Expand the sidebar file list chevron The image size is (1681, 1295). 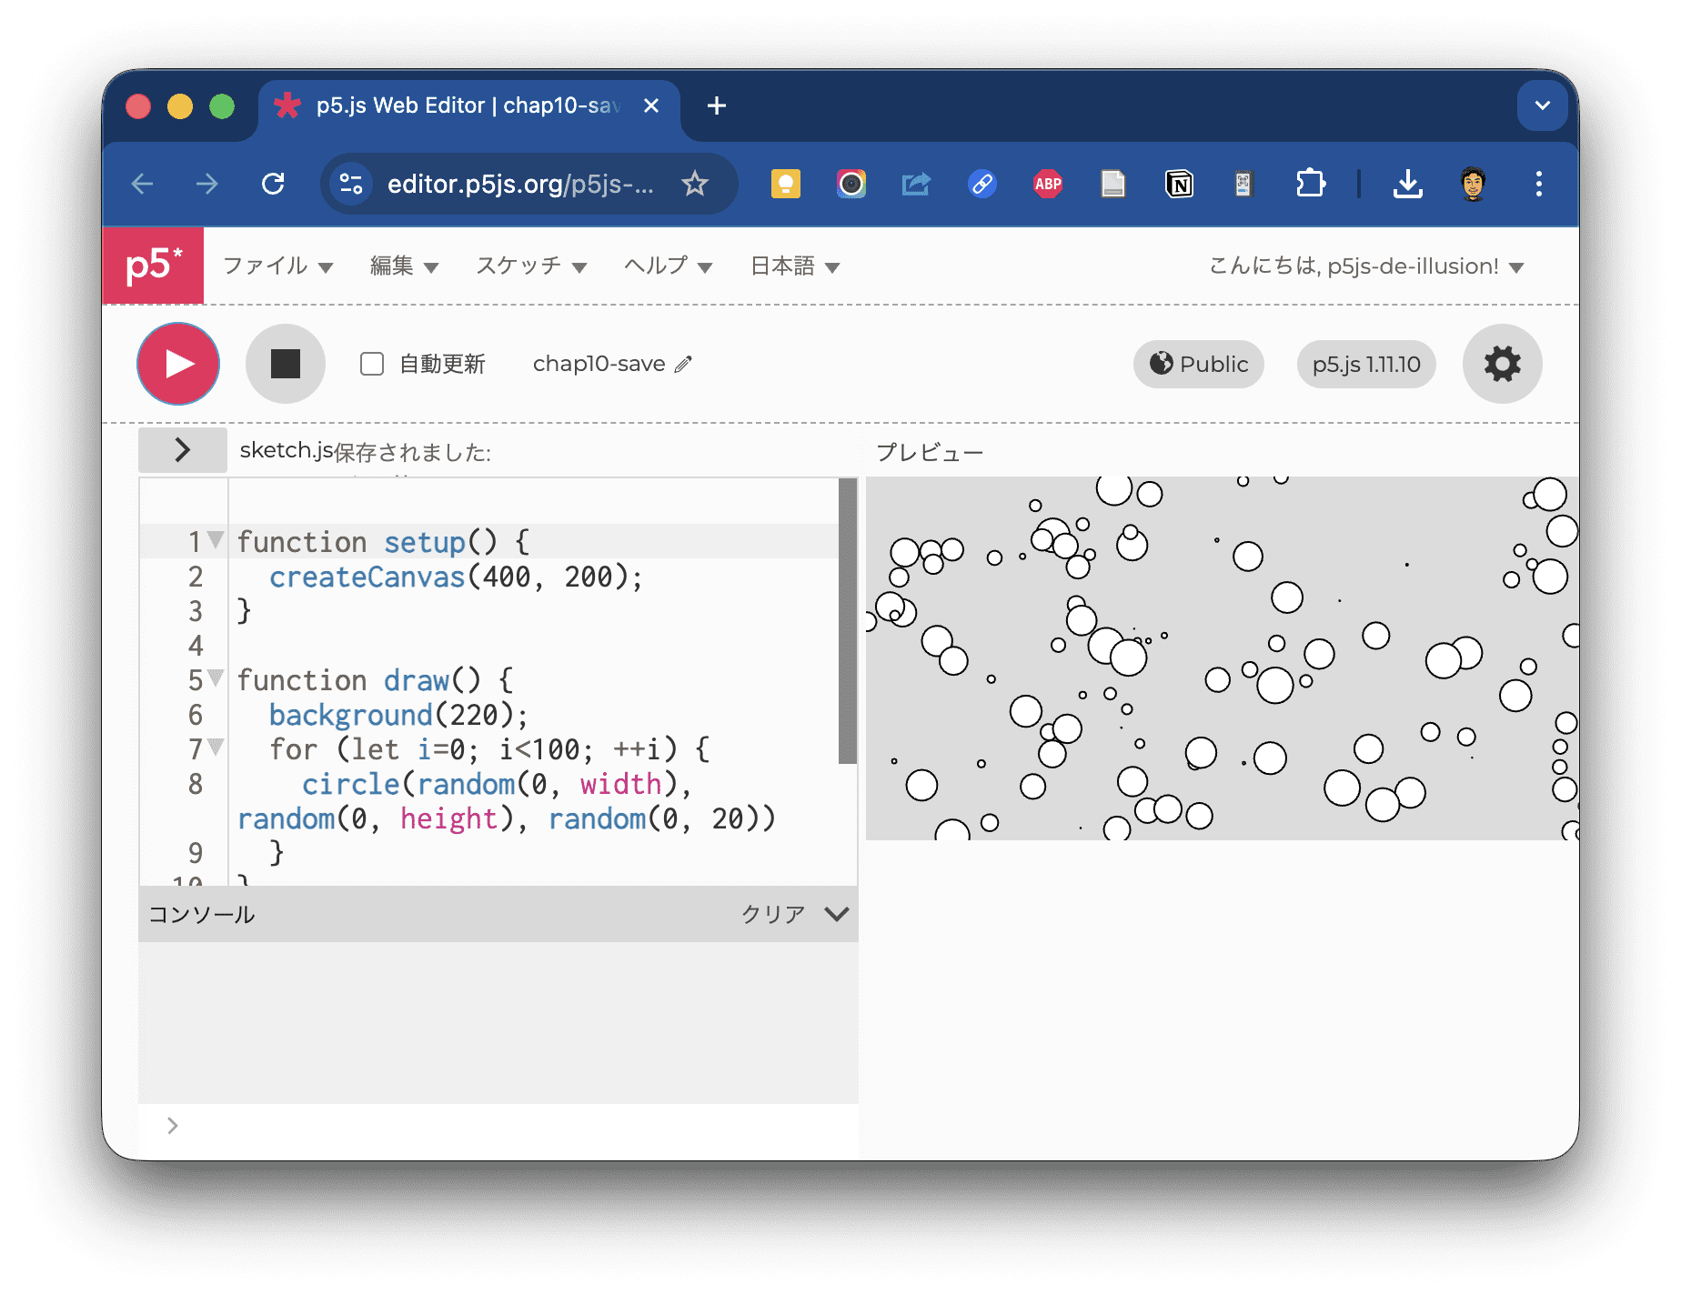(x=182, y=450)
